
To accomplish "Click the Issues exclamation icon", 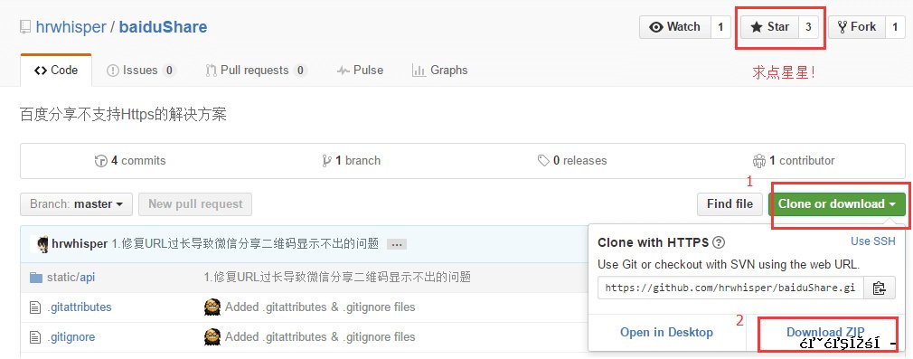I will click(113, 71).
